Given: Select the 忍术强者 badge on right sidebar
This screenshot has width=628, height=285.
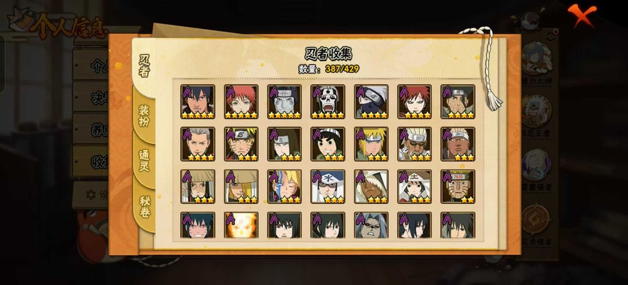Looking at the screenshot, I should (x=536, y=225).
